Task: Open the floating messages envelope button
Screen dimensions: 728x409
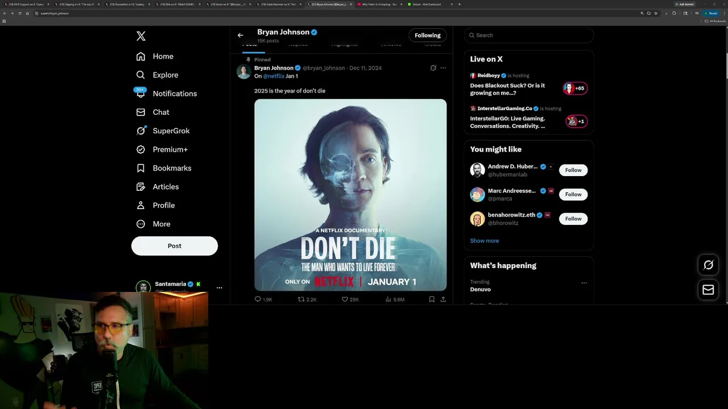Action: (x=708, y=290)
